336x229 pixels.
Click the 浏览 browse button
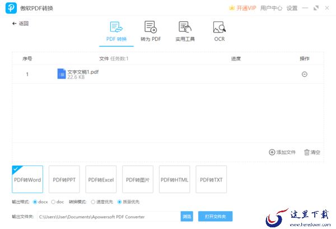point(187,217)
